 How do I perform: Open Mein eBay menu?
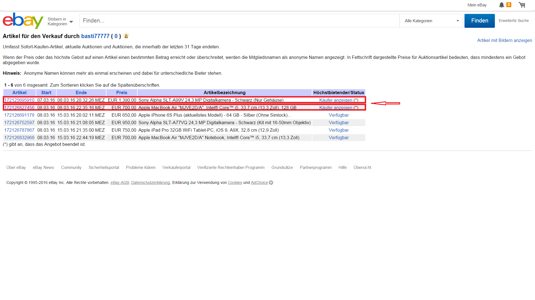tap(477, 5)
